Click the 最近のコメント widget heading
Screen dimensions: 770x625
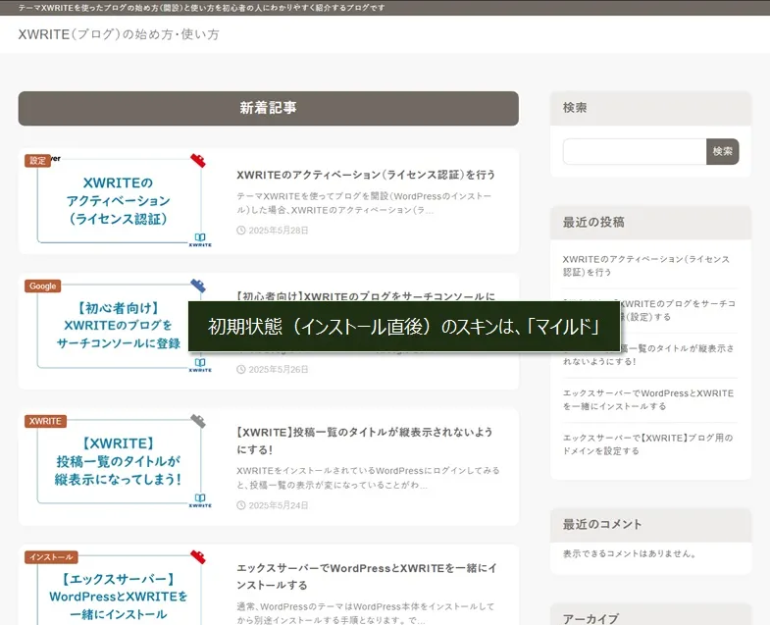pyautogui.click(x=650, y=525)
